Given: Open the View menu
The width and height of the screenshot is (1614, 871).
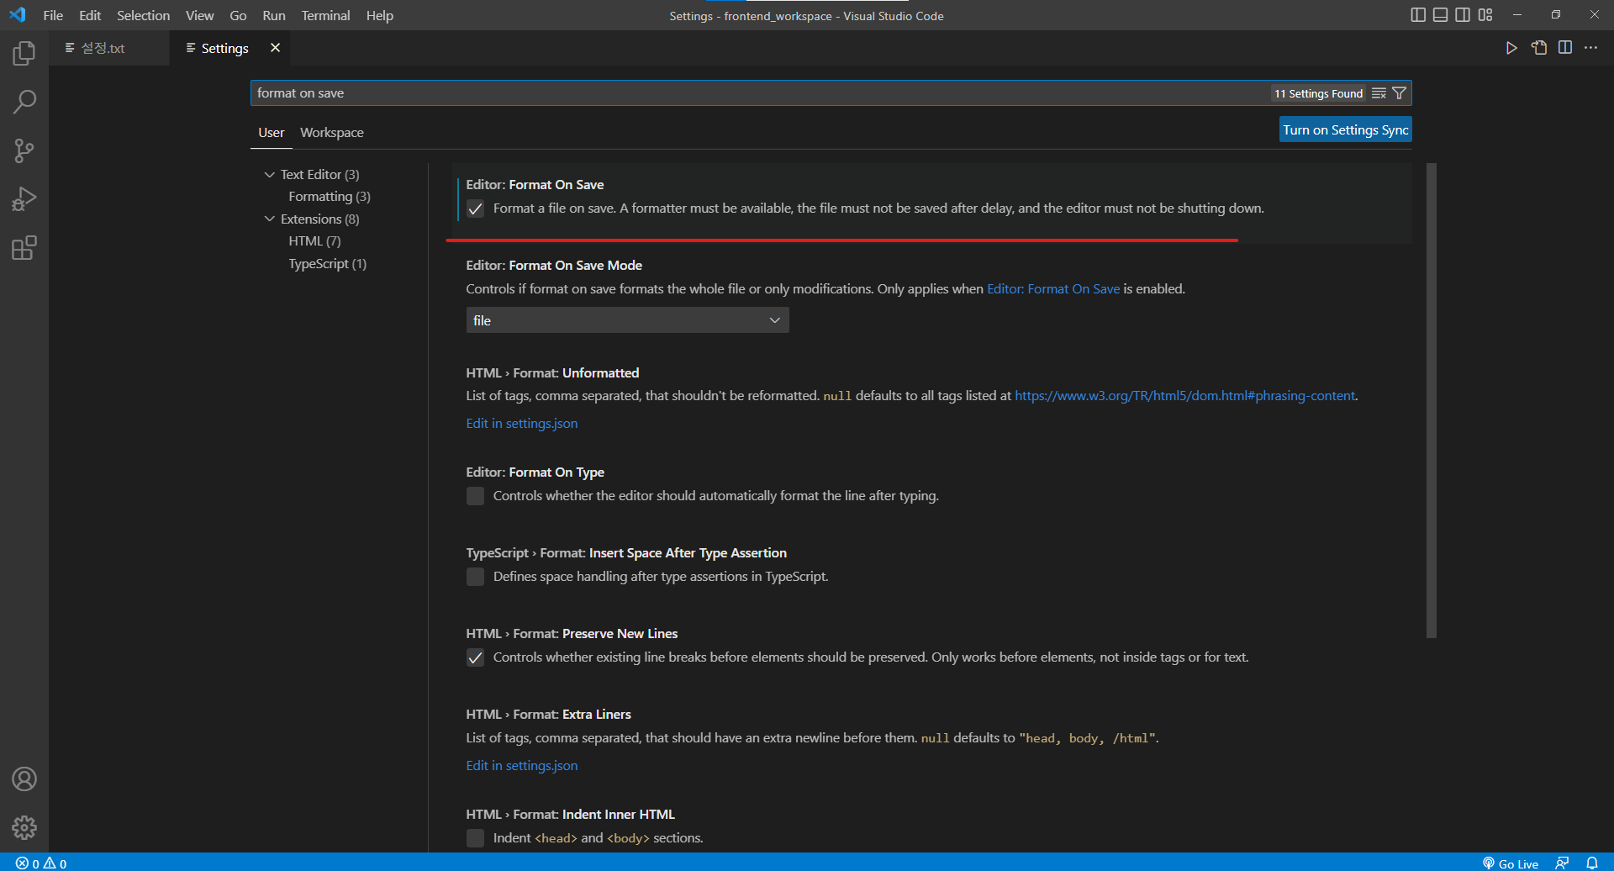Looking at the screenshot, I should [x=199, y=15].
